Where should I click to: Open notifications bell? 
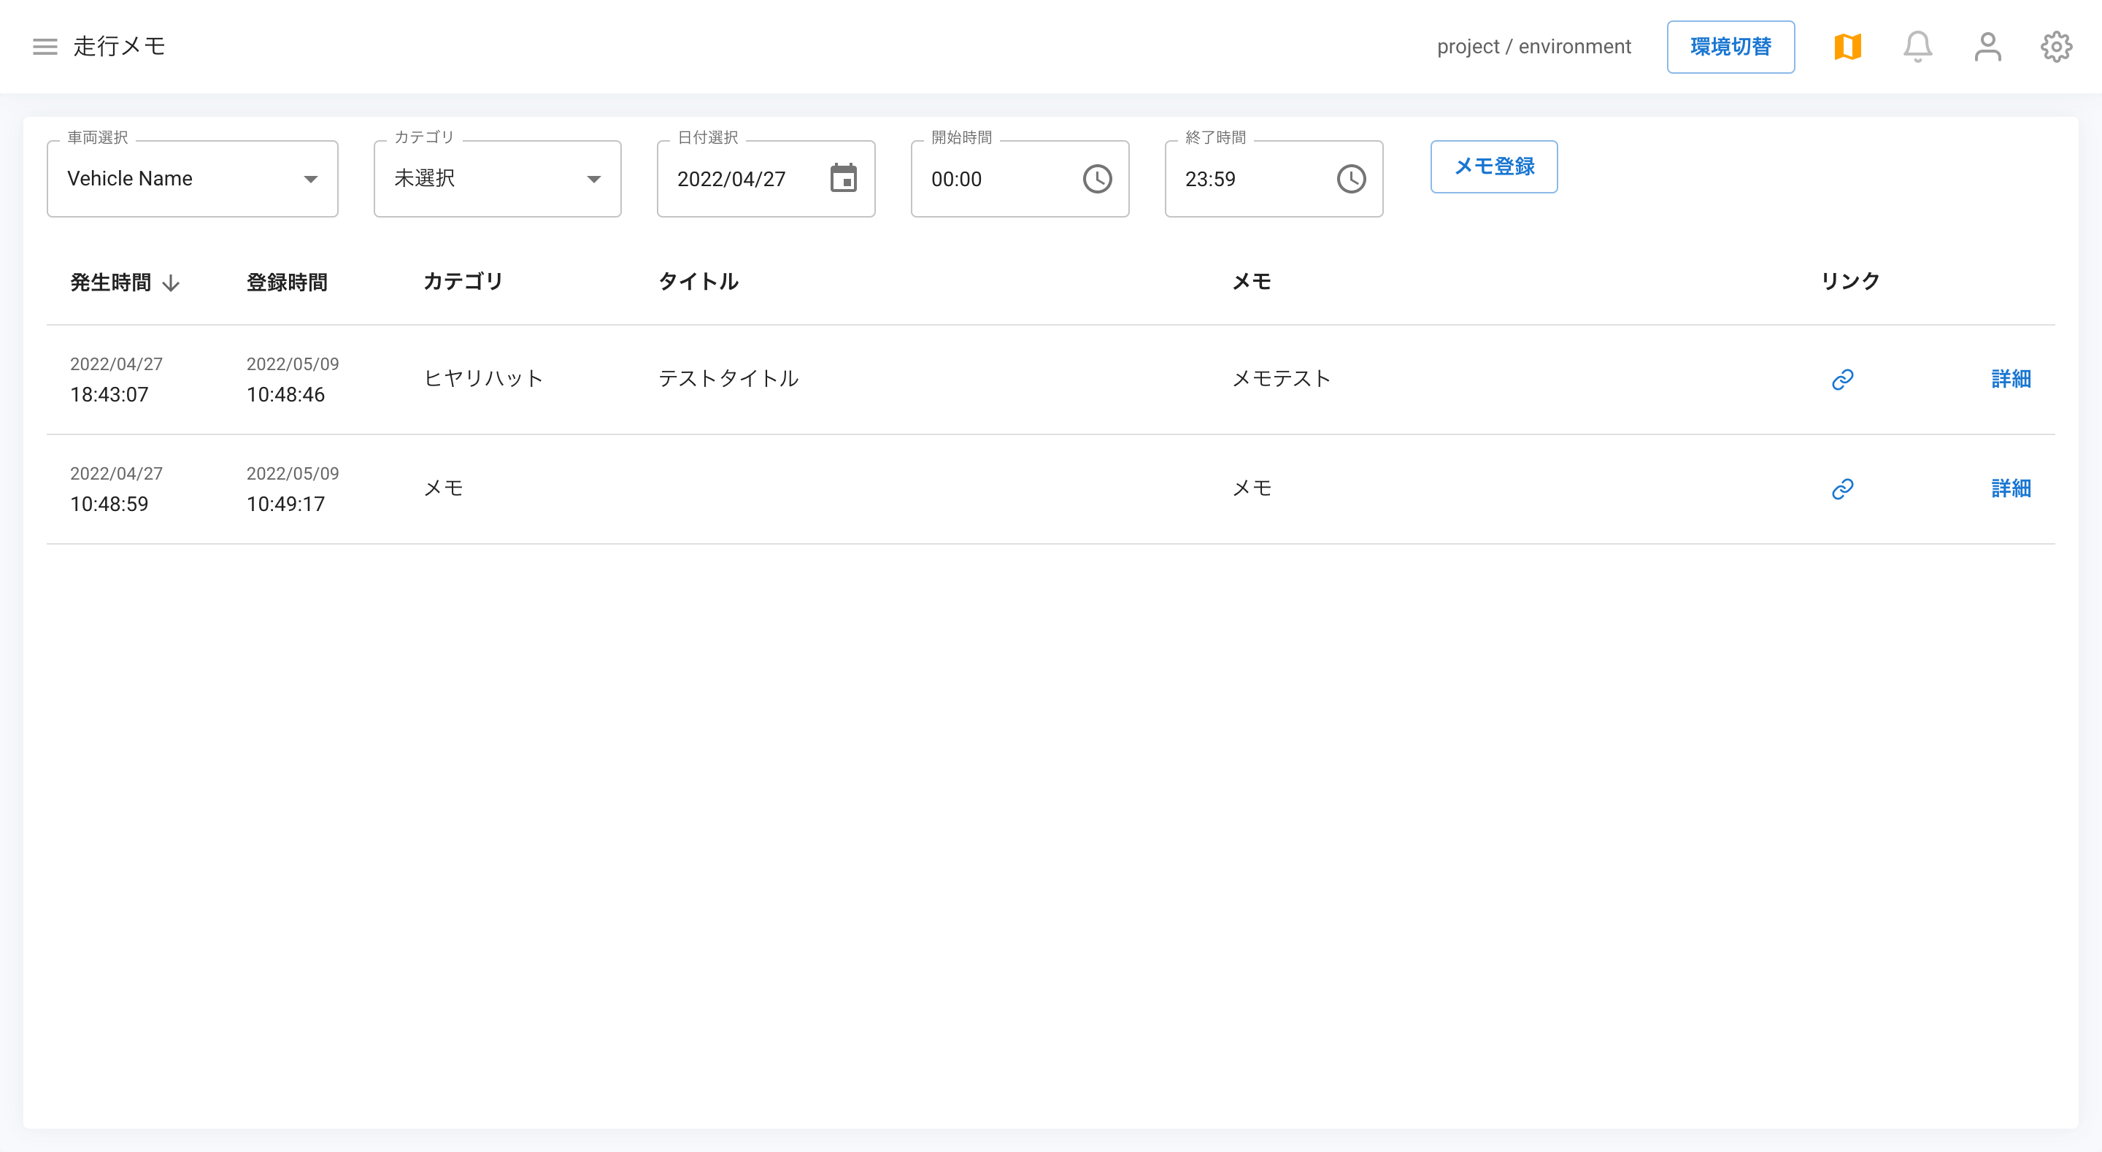click(x=1917, y=47)
